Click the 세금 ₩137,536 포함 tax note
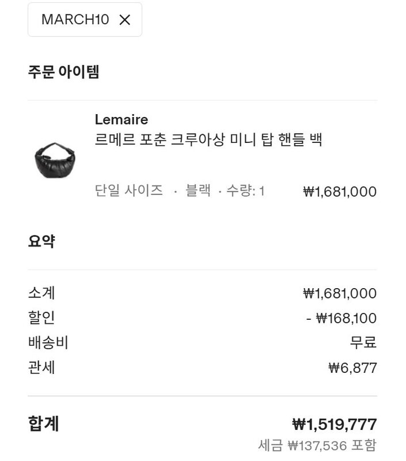The height and width of the screenshot is (461, 406). (317, 445)
